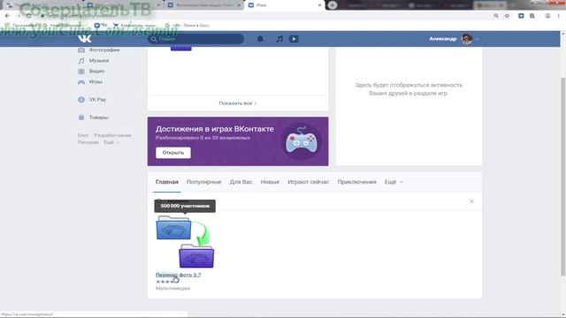The height and width of the screenshot is (318, 566).
Task: Select the Для Вас tab
Action: pos(241,182)
